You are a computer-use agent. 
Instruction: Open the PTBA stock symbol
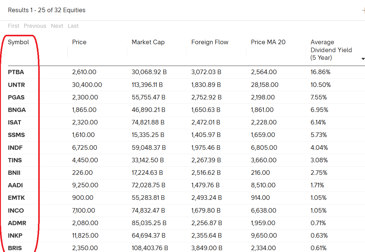tap(16, 72)
